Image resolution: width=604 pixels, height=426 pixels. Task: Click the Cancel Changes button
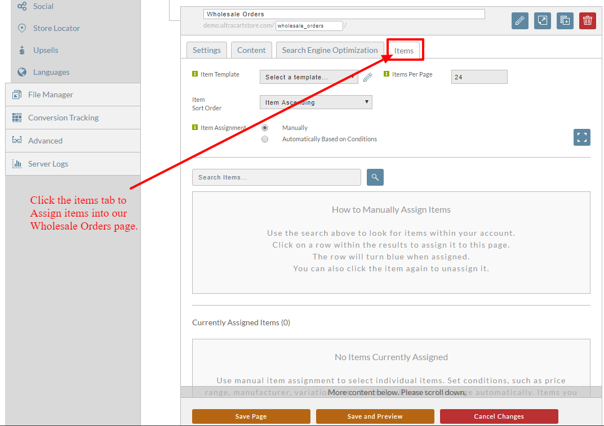[499, 416]
